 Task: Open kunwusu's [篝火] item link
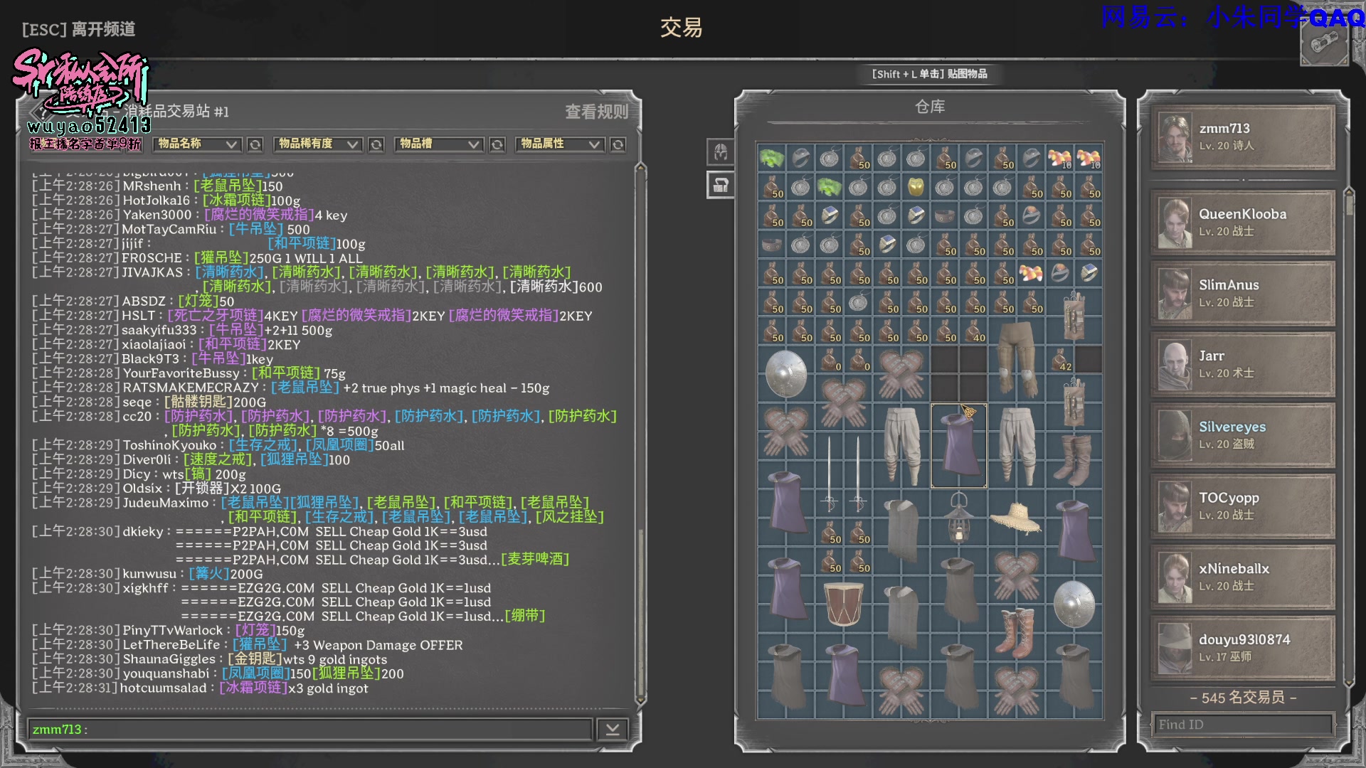coord(209,574)
